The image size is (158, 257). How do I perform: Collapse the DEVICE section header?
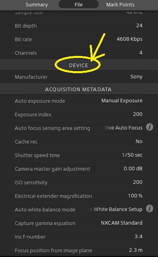[79, 65]
